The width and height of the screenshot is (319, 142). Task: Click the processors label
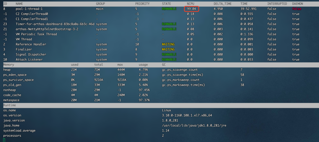(x=12, y=136)
